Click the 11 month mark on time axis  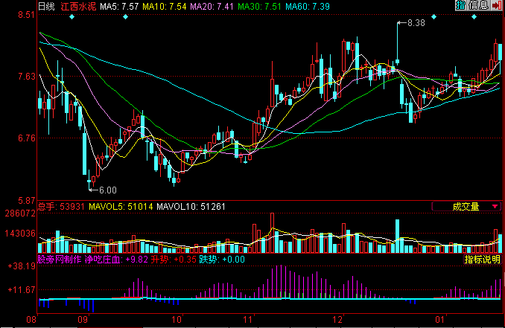coord(250,318)
